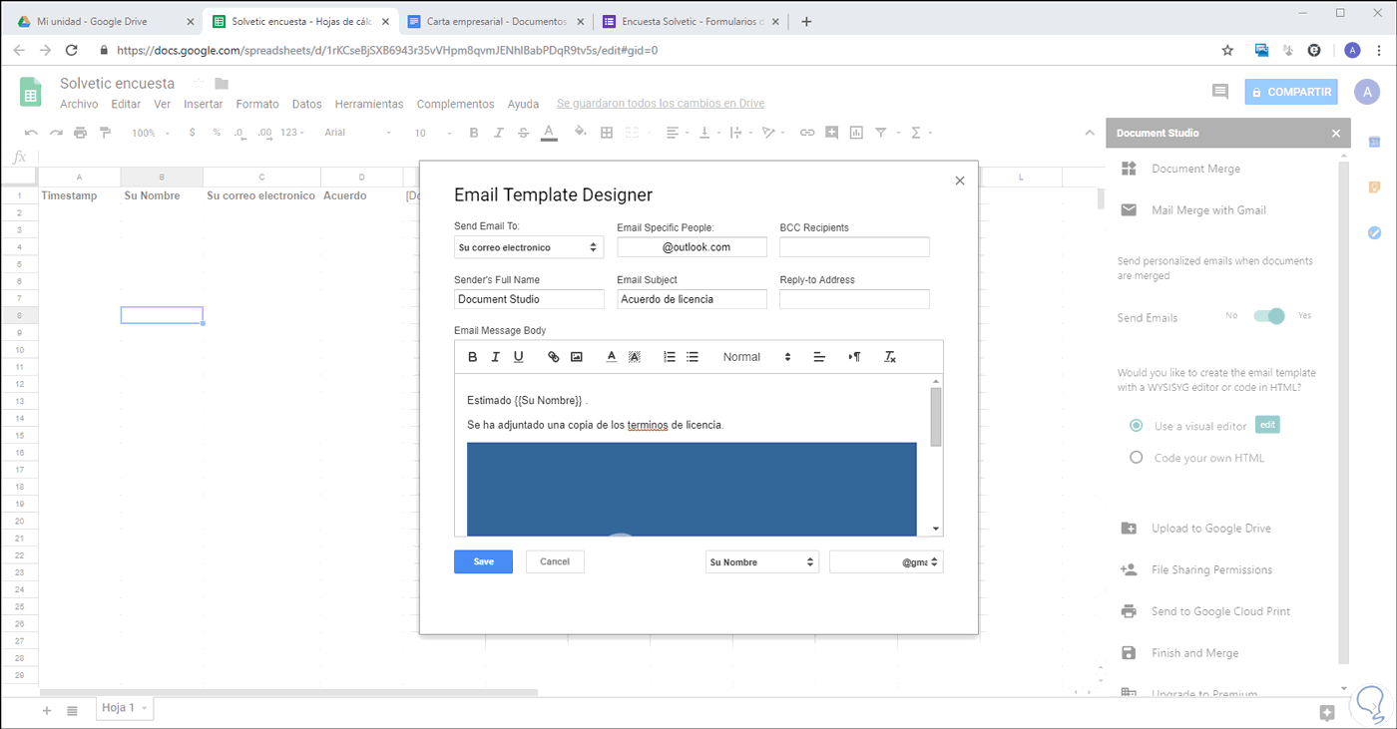Image resolution: width=1397 pixels, height=729 pixels.
Task: Insert an image in the message body
Action: point(577,357)
